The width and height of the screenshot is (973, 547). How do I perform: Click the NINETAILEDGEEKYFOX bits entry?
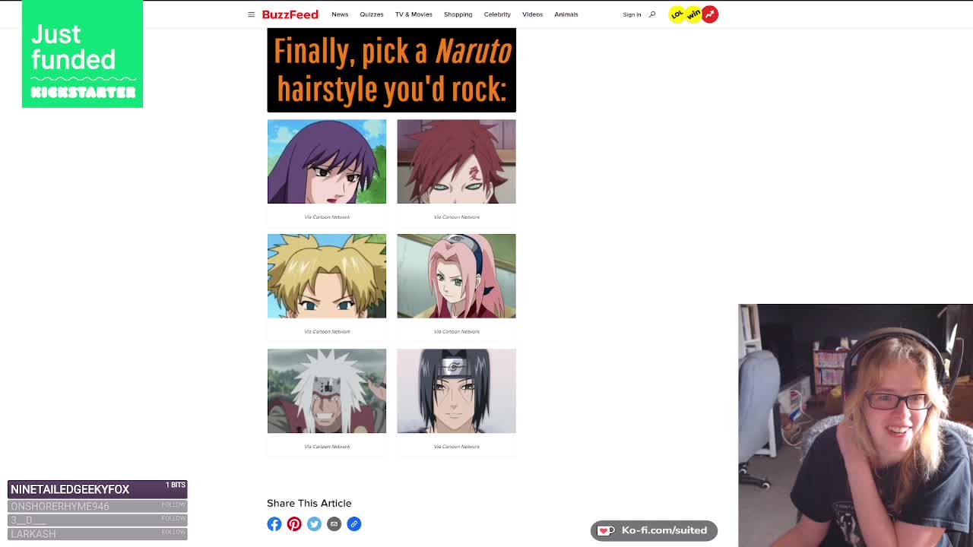(x=97, y=489)
